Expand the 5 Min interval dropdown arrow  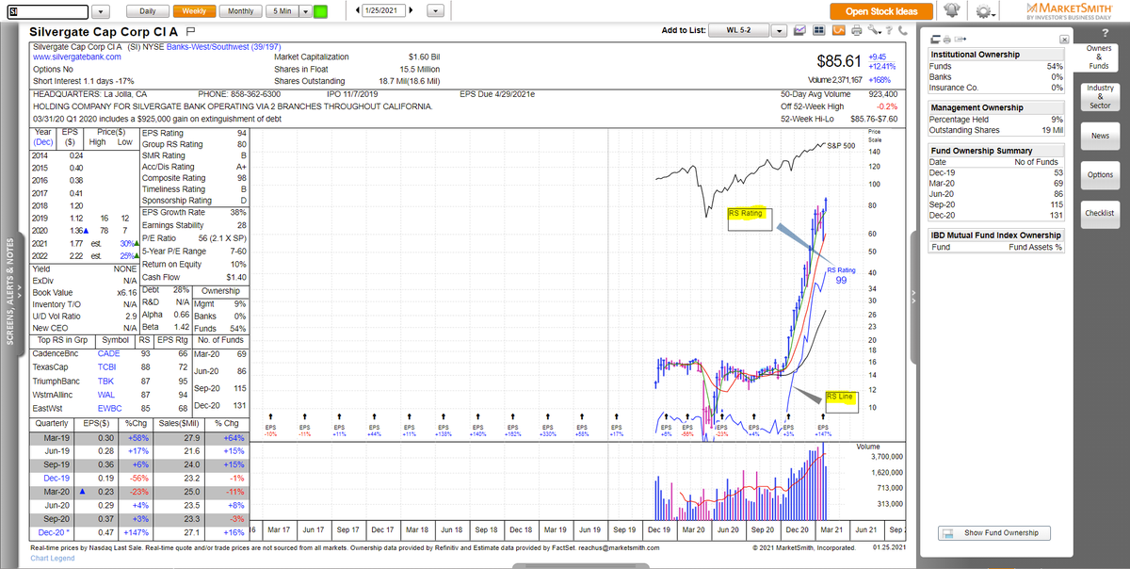pyautogui.click(x=305, y=10)
